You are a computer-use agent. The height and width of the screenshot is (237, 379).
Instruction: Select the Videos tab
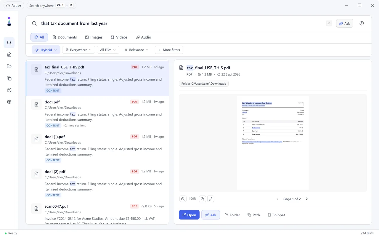pyautogui.click(x=119, y=37)
